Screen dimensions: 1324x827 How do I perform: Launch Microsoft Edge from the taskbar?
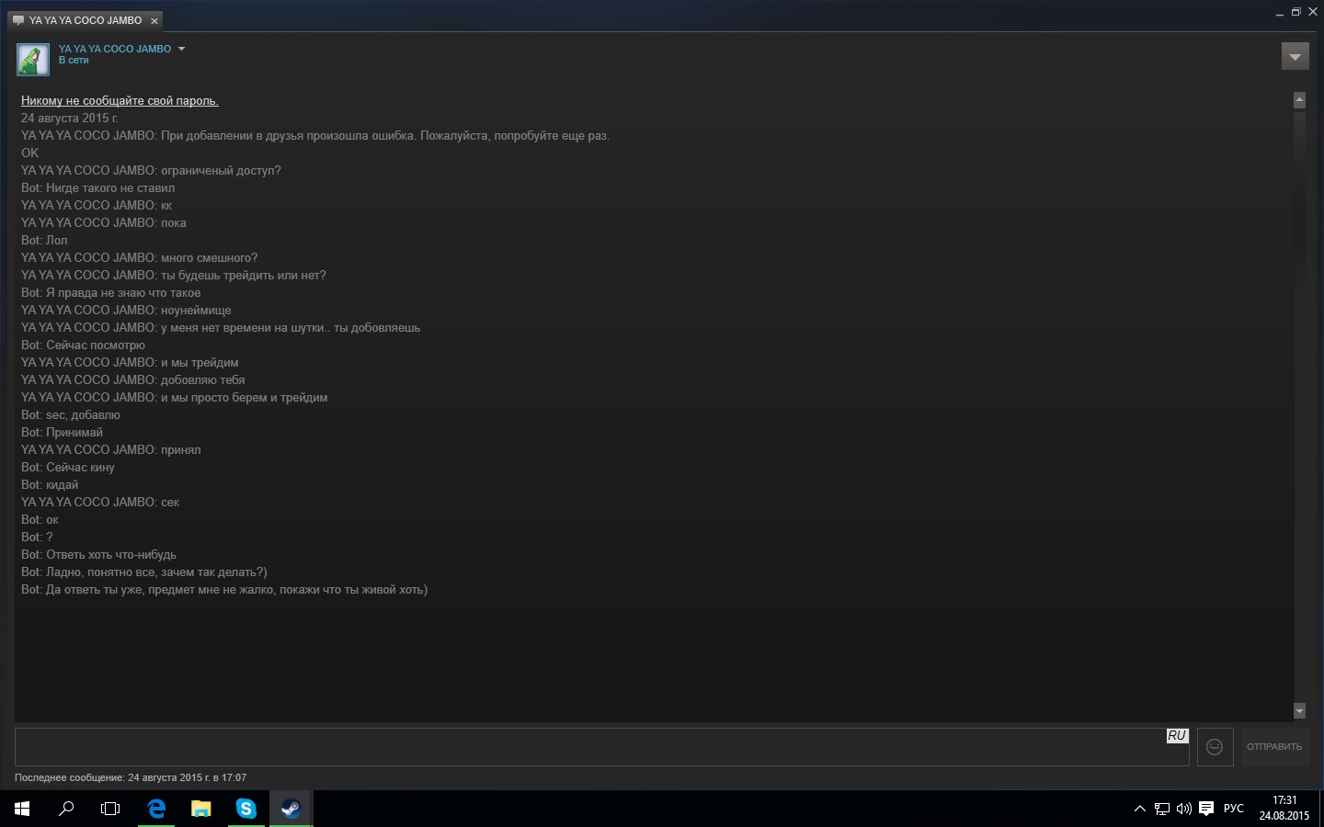click(x=156, y=809)
